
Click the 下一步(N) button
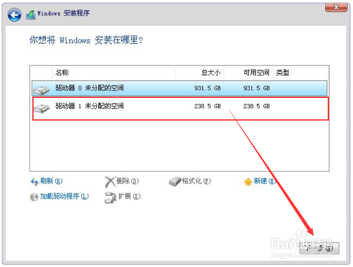[x=319, y=248]
